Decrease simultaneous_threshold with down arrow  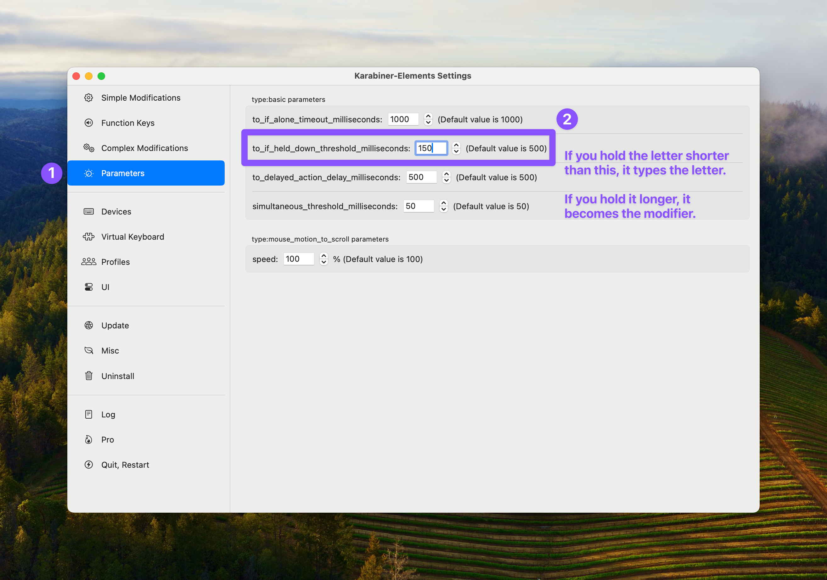443,209
